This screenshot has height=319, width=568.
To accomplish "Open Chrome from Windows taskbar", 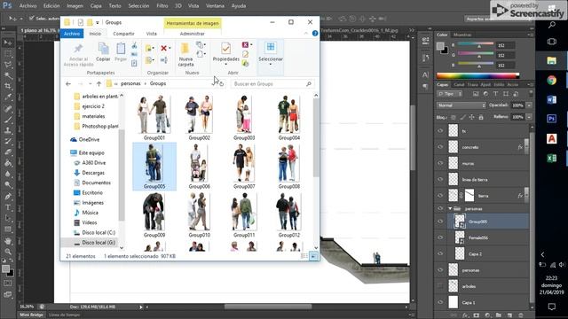I will coord(551,80).
